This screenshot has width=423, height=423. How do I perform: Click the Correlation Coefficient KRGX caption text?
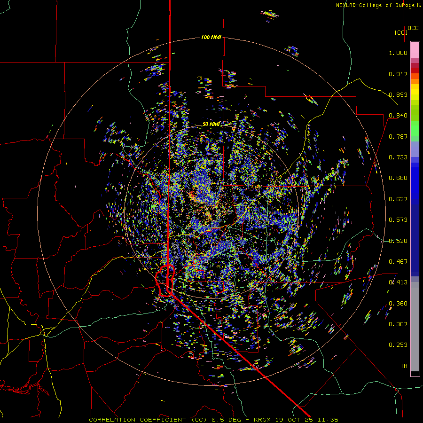[x=213, y=420]
